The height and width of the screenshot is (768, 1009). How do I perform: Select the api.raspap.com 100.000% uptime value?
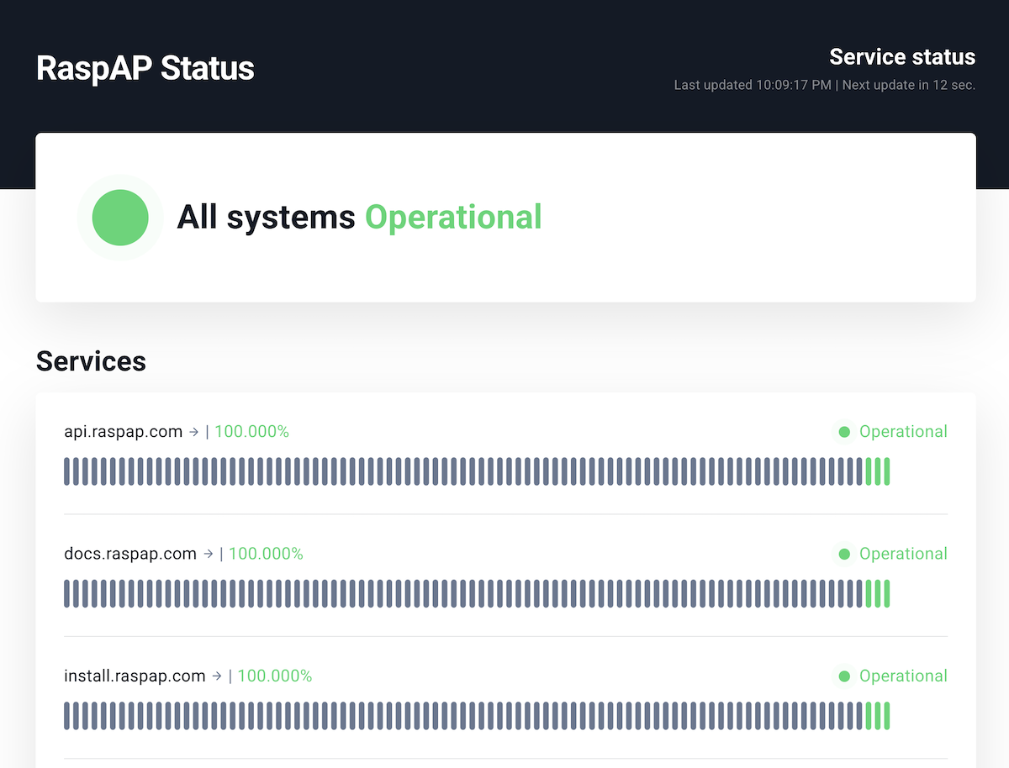tap(251, 432)
